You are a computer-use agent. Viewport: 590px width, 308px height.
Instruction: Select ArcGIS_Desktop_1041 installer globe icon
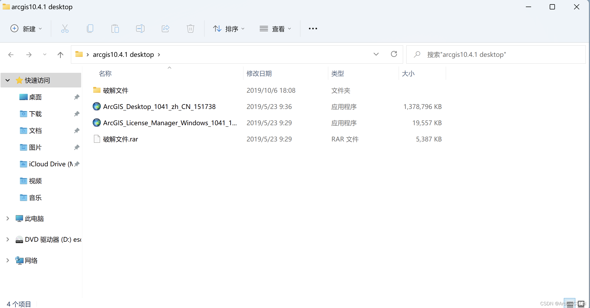pos(97,106)
